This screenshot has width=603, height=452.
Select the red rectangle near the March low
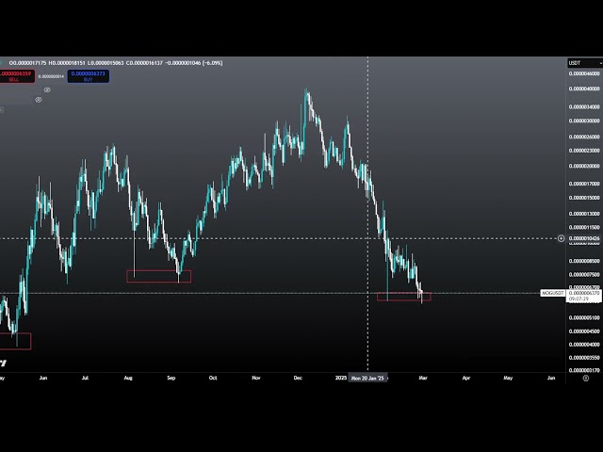pyautogui.click(x=403, y=297)
